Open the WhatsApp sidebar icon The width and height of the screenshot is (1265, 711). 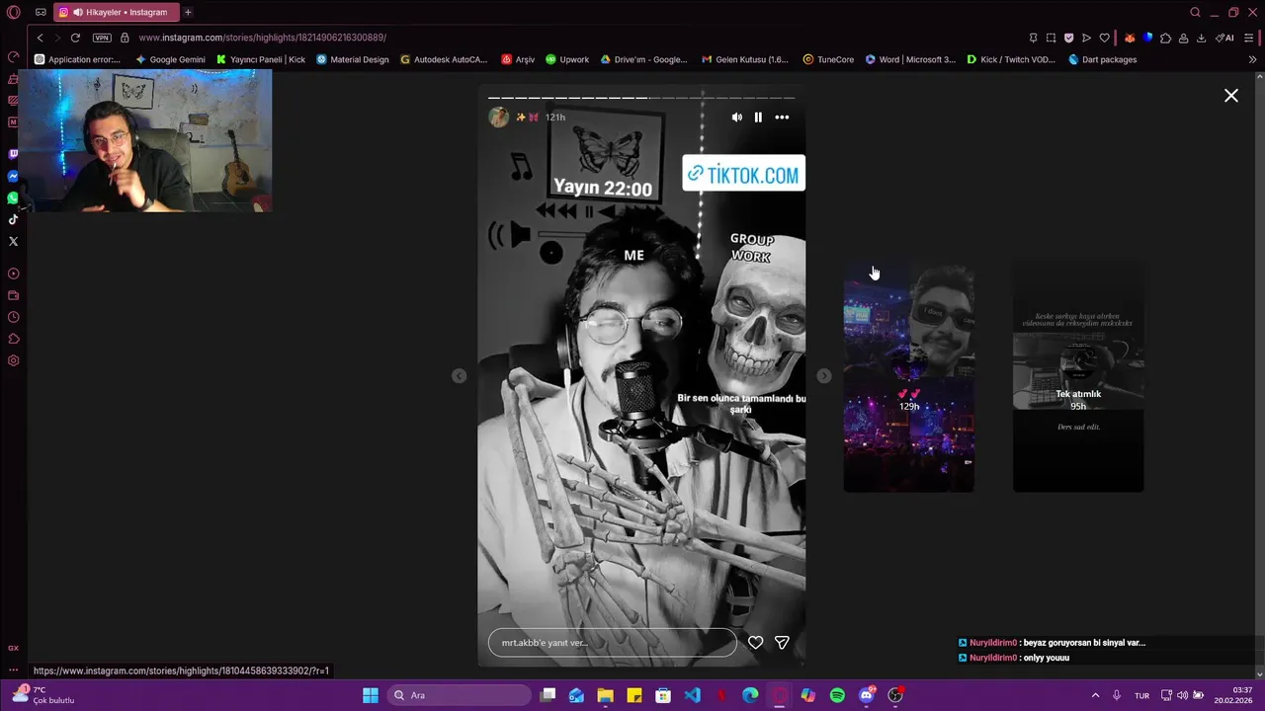[13, 197]
